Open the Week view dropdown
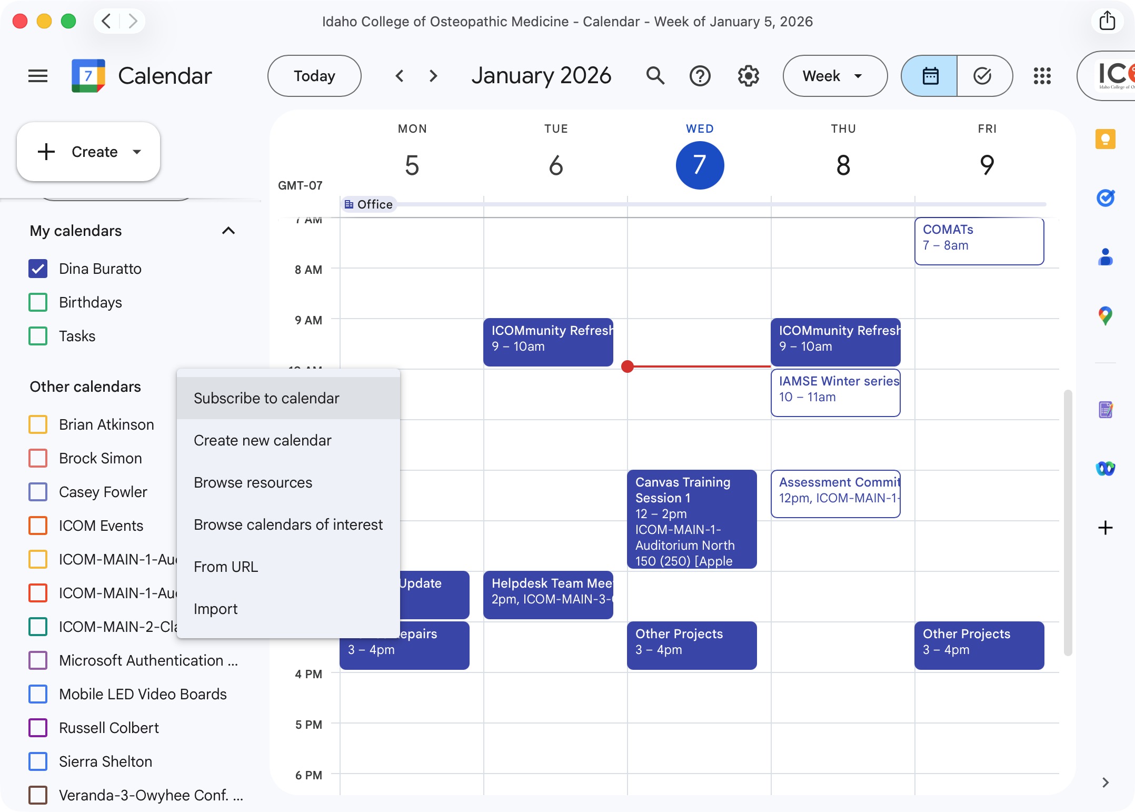Viewport: 1135px width, 812px height. (x=834, y=76)
